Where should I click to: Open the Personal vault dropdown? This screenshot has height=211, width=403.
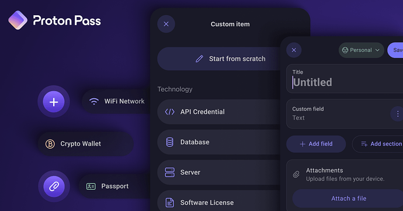tap(361, 50)
